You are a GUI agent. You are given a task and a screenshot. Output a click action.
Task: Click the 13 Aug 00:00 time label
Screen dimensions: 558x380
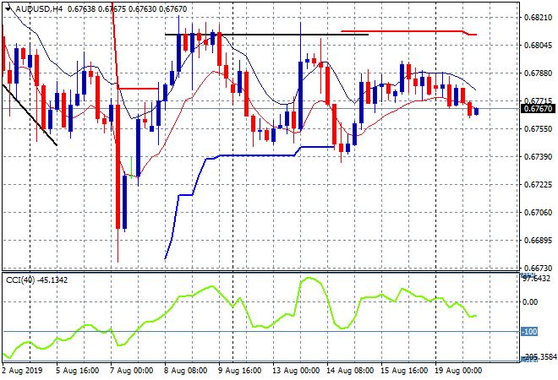coord(296,371)
